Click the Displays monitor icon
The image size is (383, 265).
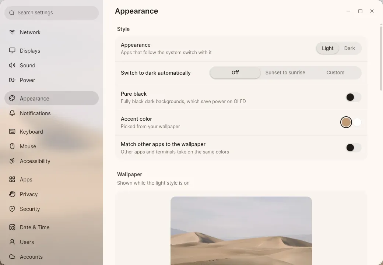(x=12, y=50)
